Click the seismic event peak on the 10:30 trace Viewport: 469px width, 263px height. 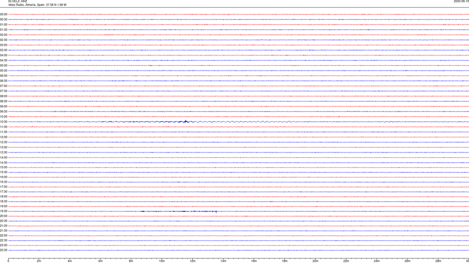coord(186,121)
